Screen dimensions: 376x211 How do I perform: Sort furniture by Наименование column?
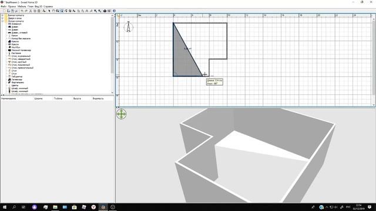pyautogui.click(x=9, y=98)
